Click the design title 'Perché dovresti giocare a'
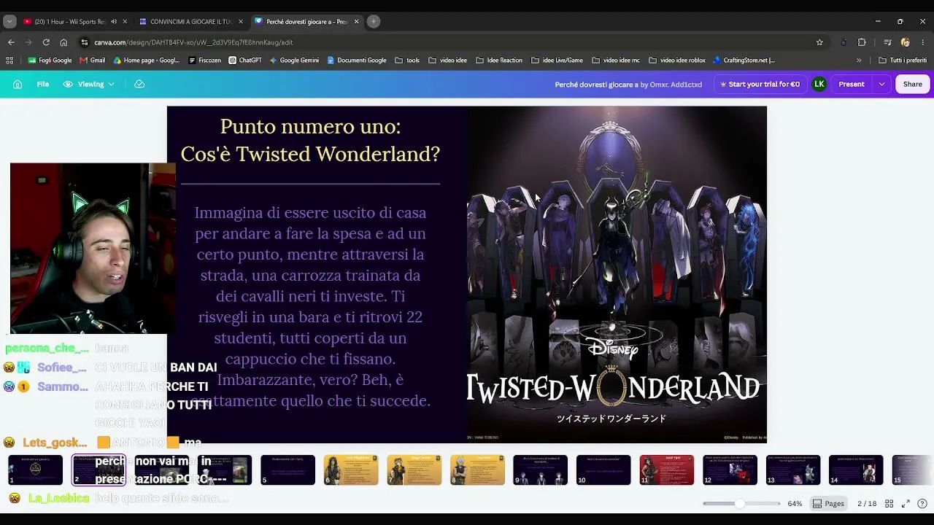 [x=596, y=85]
